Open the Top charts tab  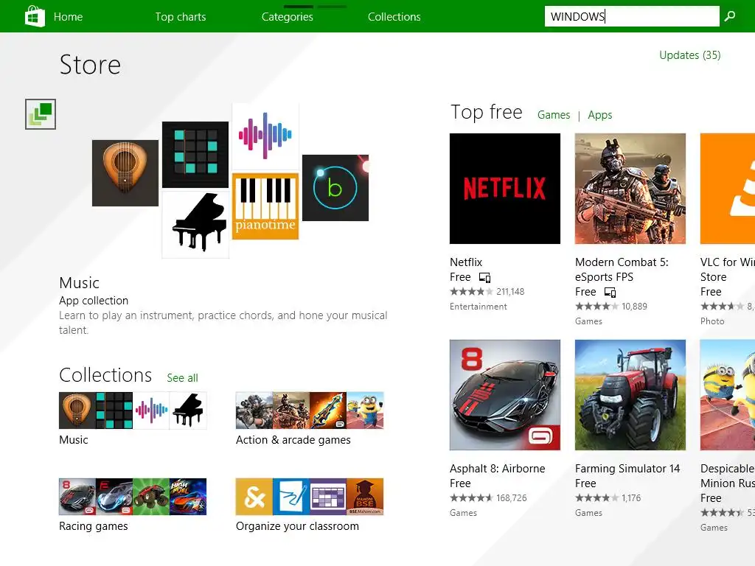(x=181, y=17)
